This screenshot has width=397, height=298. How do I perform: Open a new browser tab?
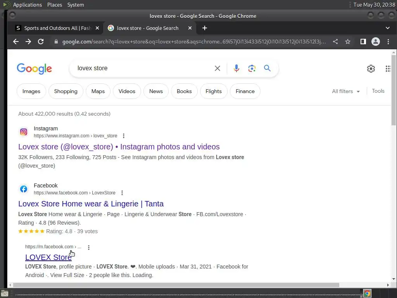click(x=205, y=28)
